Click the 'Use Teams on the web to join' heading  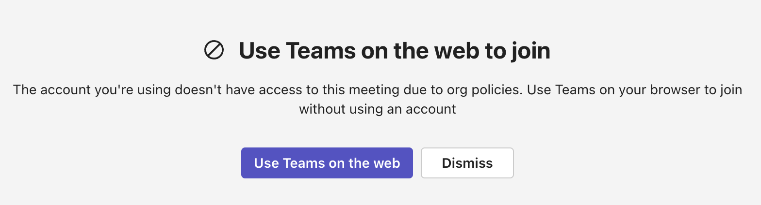[394, 51]
